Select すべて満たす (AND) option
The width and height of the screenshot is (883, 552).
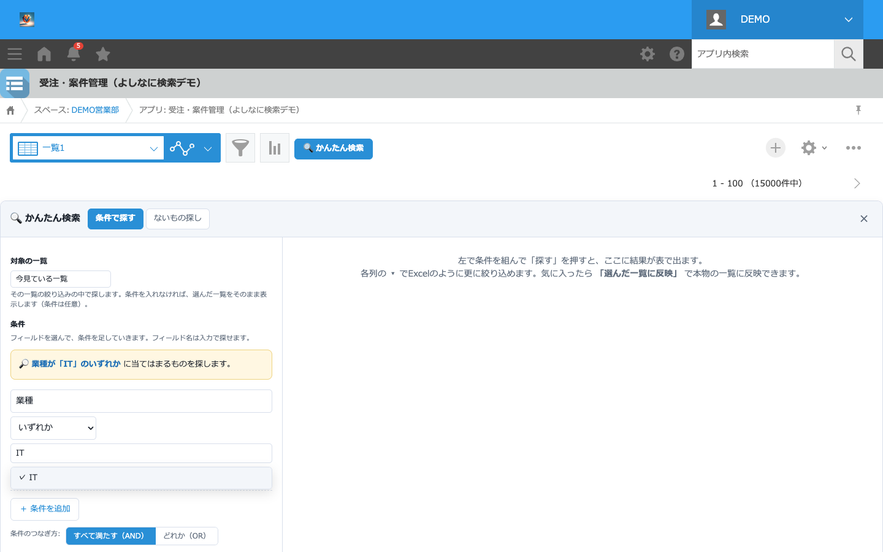click(110, 536)
